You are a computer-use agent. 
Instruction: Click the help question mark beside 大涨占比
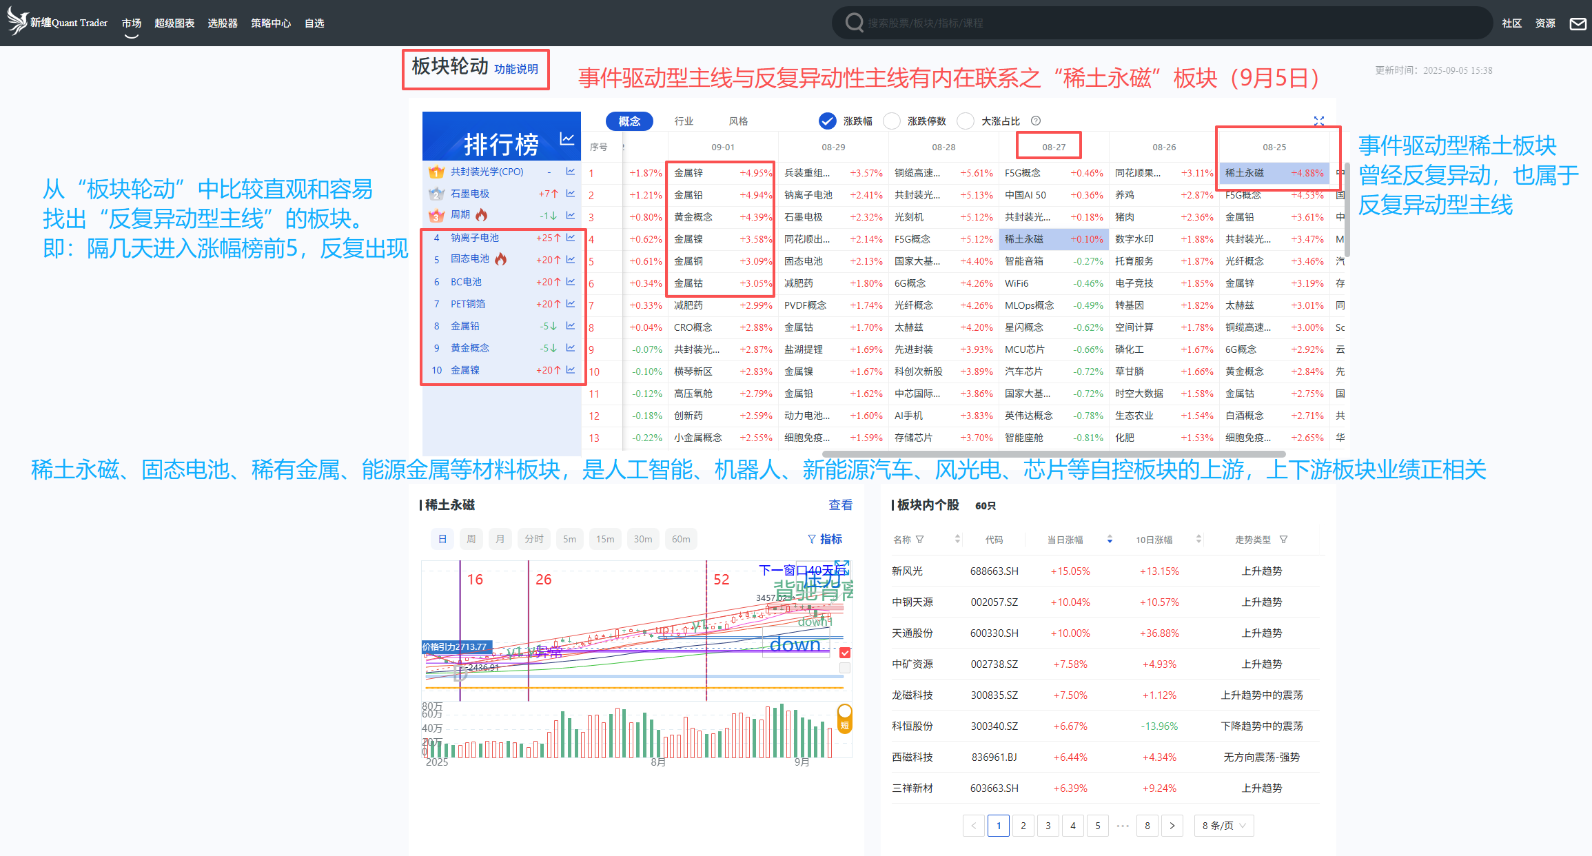point(1036,121)
